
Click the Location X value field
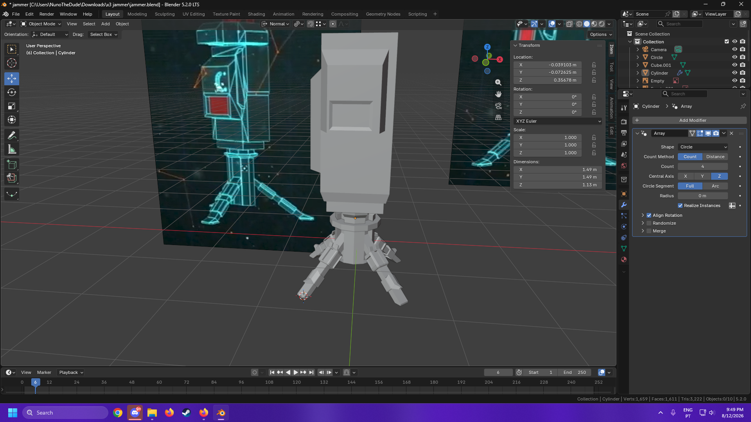[547, 65]
